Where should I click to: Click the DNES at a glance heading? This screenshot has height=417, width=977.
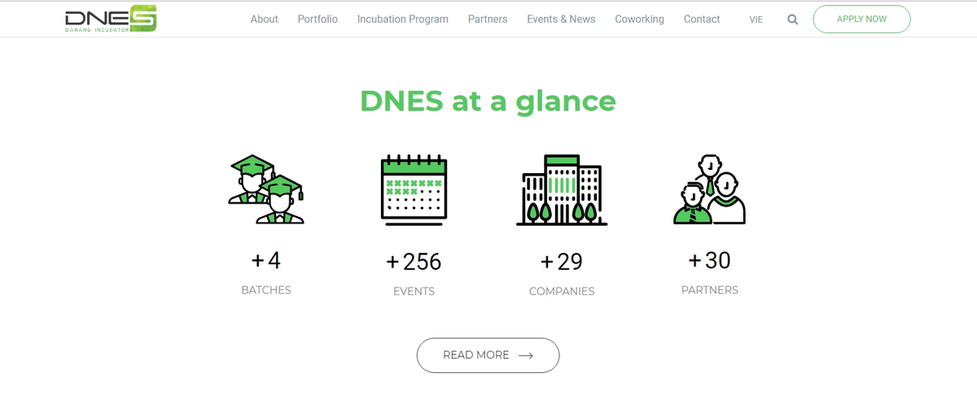pos(488,101)
